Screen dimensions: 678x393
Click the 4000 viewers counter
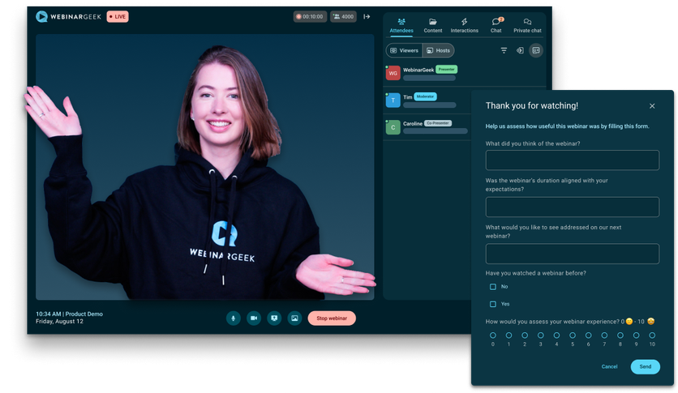point(343,17)
